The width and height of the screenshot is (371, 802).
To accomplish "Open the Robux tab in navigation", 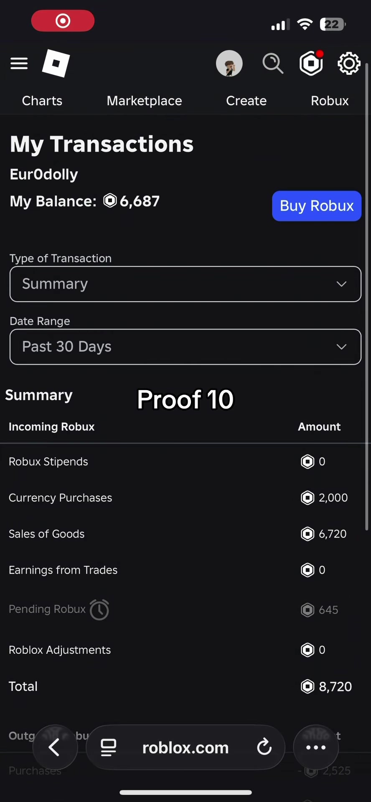I will click(x=330, y=101).
